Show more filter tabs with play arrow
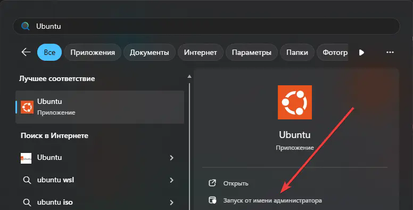This screenshot has width=413, height=210. [361, 52]
